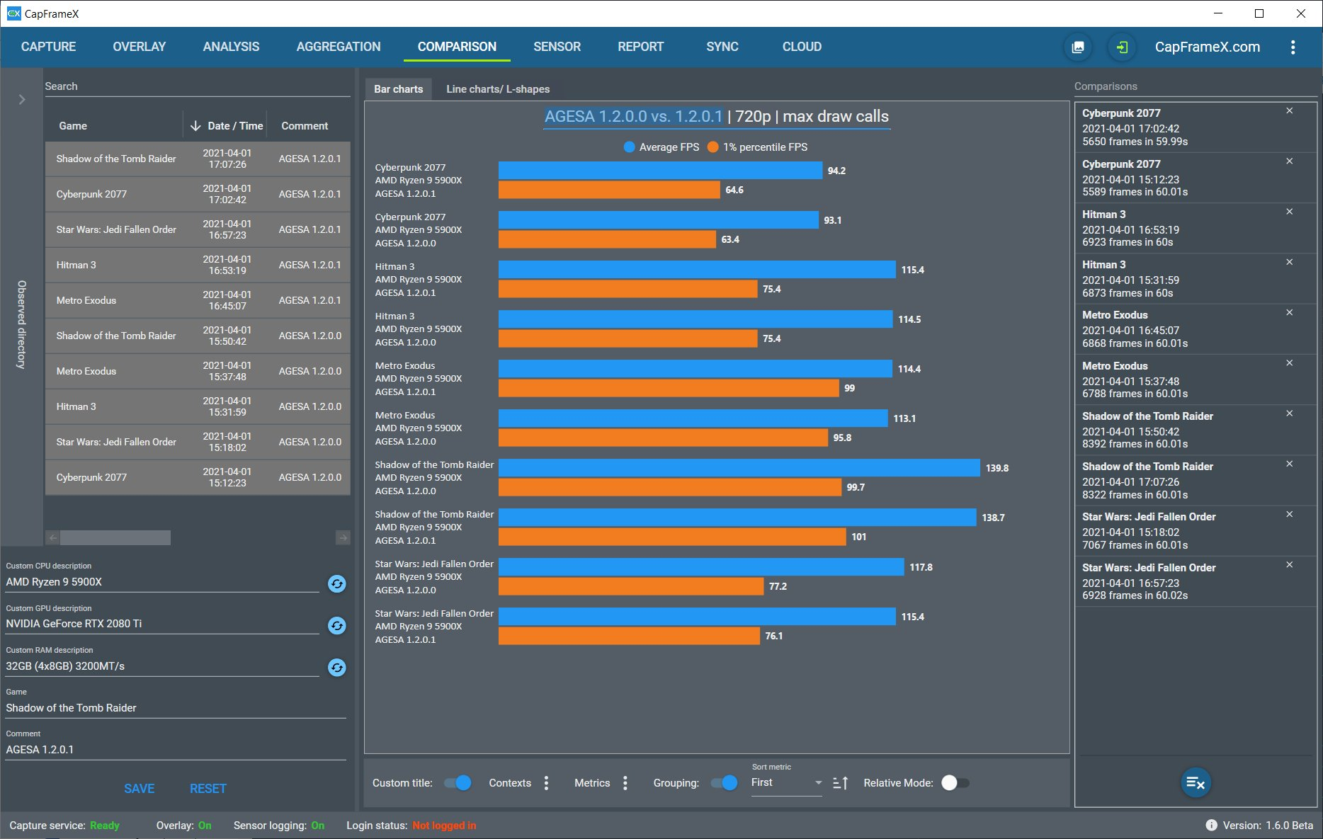Viewport: 1323px width, 839px height.
Task: Clear all comparisons with the round button
Action: coord(1196,782)
